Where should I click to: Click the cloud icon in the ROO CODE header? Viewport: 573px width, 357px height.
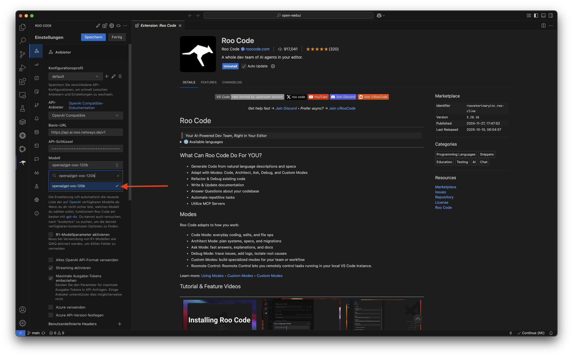[x=118, y=26]
